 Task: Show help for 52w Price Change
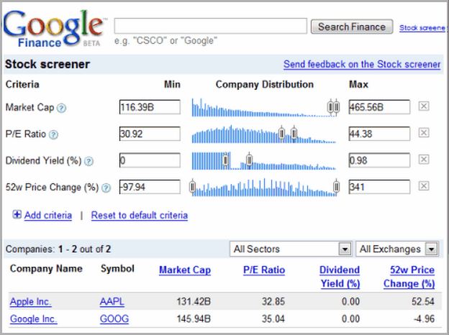pyautogui.click(x=106, y=188)
